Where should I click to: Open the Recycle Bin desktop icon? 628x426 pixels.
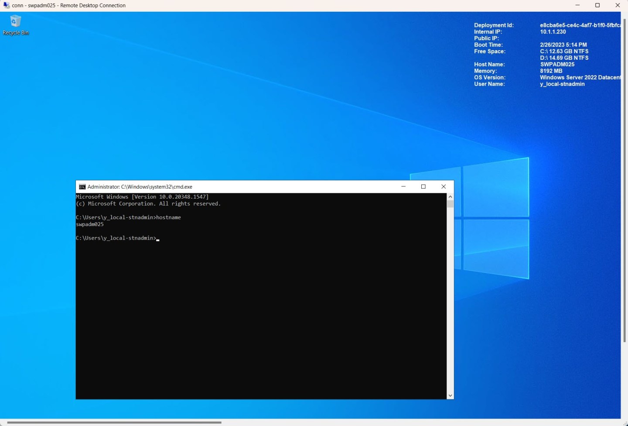[16, 25]
